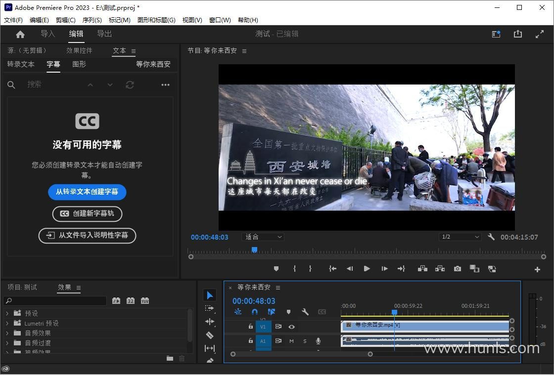Click the replace refresh icon
This screenshot has width=554, height=375.
(x=130, y=84)
